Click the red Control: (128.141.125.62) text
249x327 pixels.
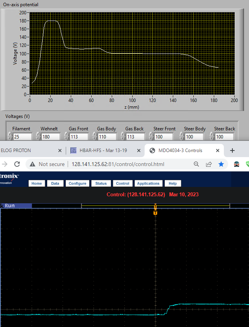click(x=136, y=194)
